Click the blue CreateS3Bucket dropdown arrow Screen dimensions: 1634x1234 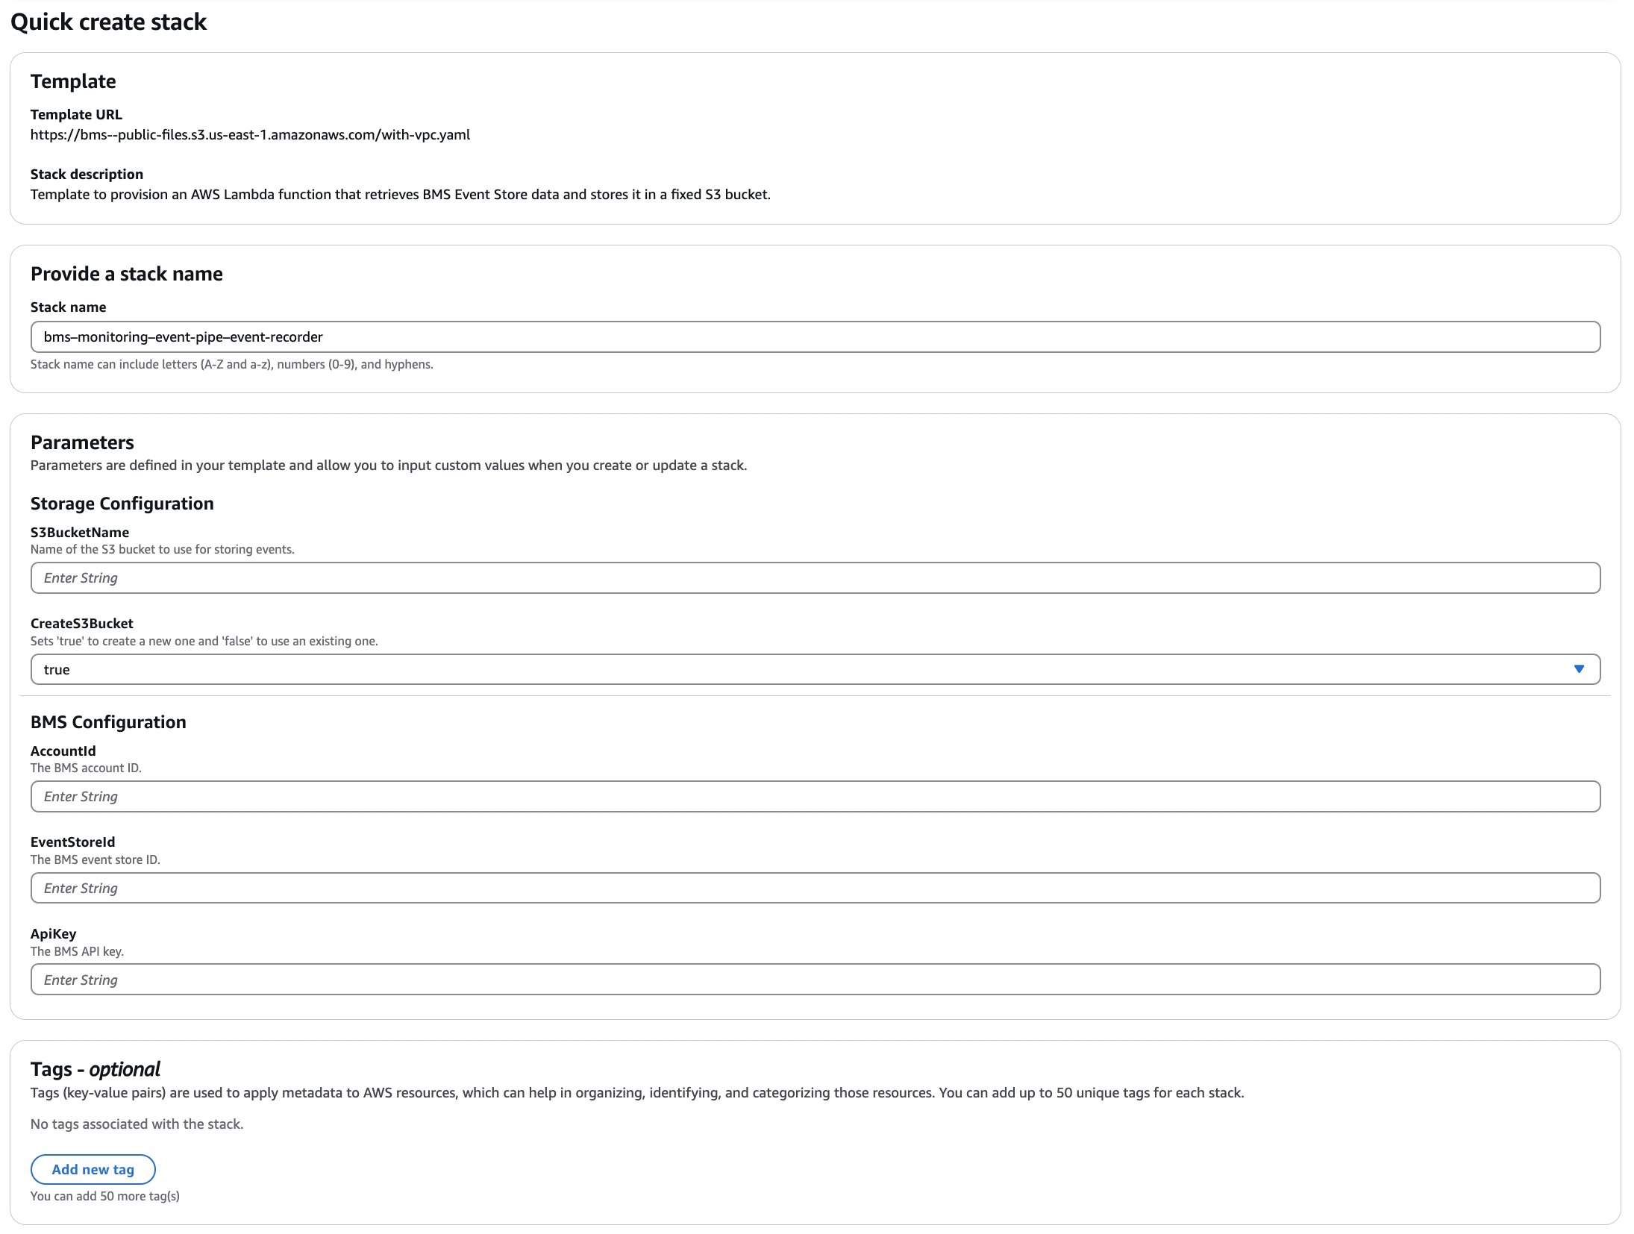pyautogui.click(x=1578, y=669)
